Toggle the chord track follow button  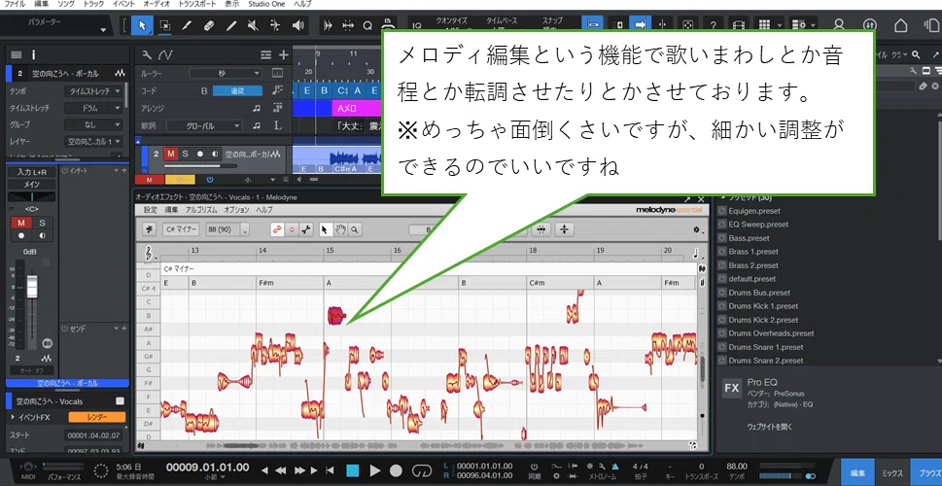pos(238,90)
